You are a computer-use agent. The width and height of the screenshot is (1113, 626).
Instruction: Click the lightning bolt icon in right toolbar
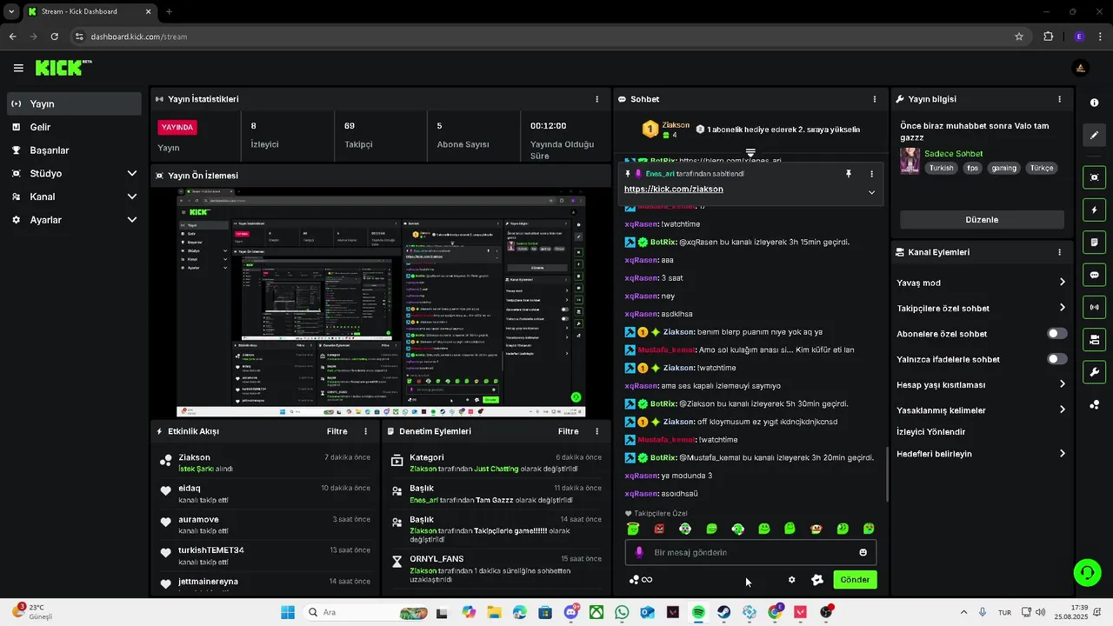(x=1094, y=210)
